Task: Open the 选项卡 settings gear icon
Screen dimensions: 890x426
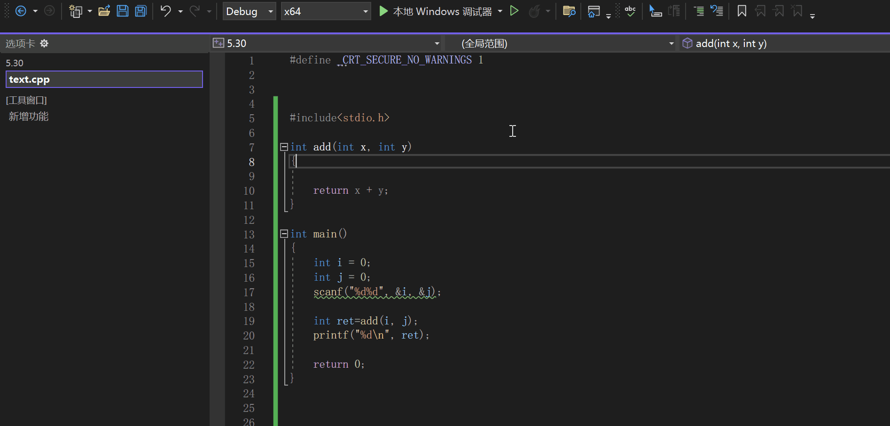Action: tap(44, 43)
